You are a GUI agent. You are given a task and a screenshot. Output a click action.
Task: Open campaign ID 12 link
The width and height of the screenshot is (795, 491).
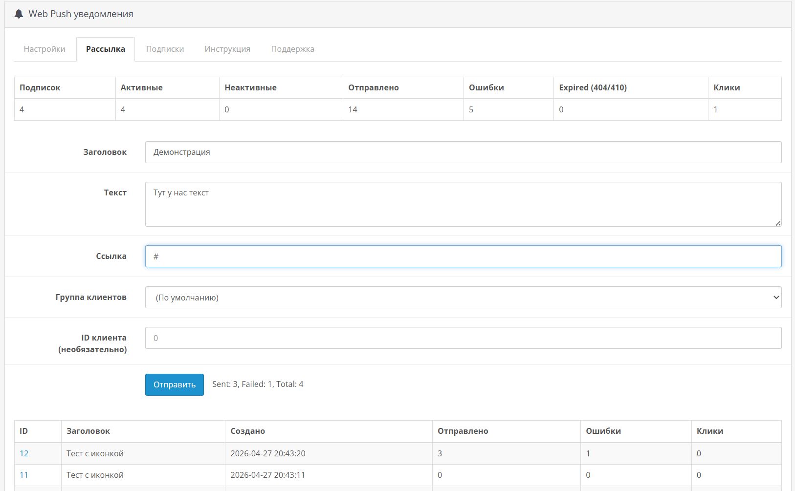[24, 453]
